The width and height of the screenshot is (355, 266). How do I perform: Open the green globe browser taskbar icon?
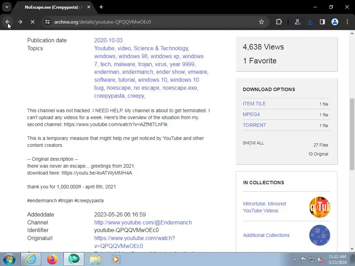tap(74, 259)
